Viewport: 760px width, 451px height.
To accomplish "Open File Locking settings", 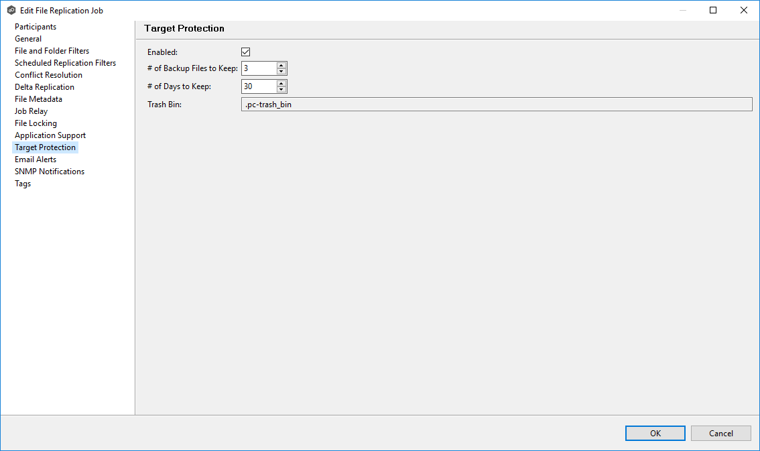I will (x=36, y=123).
